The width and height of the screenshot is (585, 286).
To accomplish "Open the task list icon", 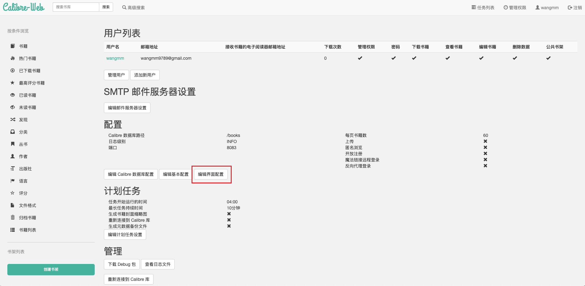I will pos(474,7).
